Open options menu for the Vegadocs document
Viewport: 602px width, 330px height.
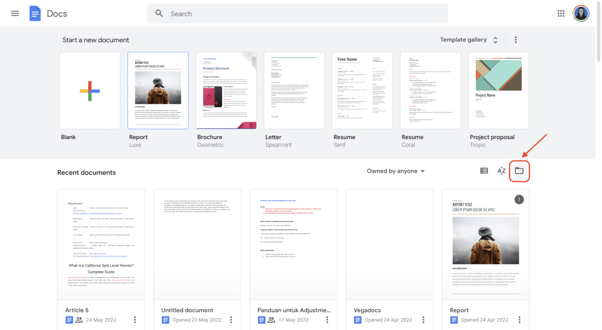423,320
